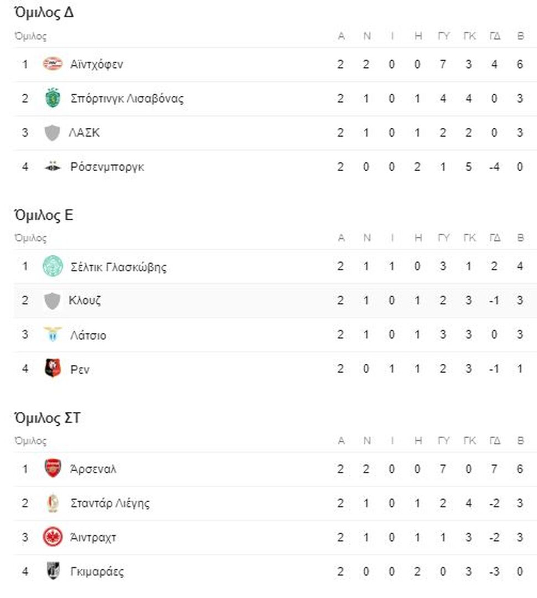
Task: Click the Λάτσιο eagle logo
Action: [x=53, y=334]
